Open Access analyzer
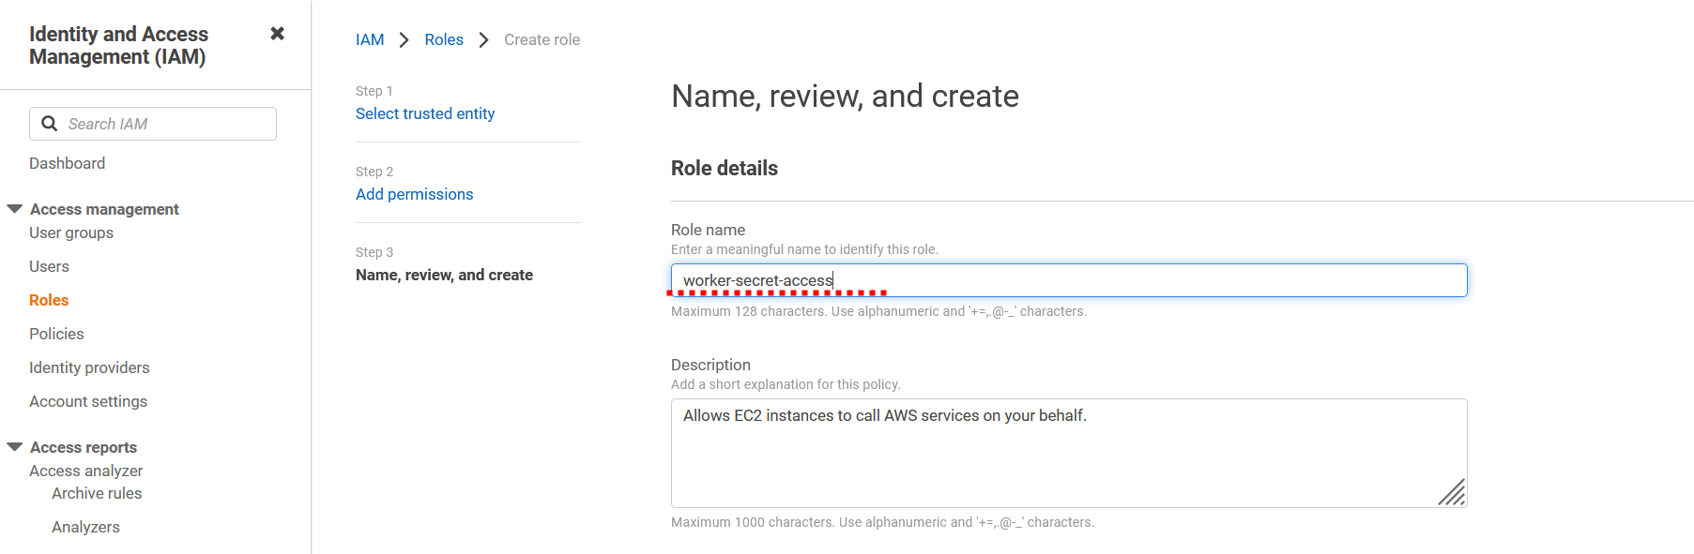Viewport: 1694px width, 554px height. (x=86, y=471)
